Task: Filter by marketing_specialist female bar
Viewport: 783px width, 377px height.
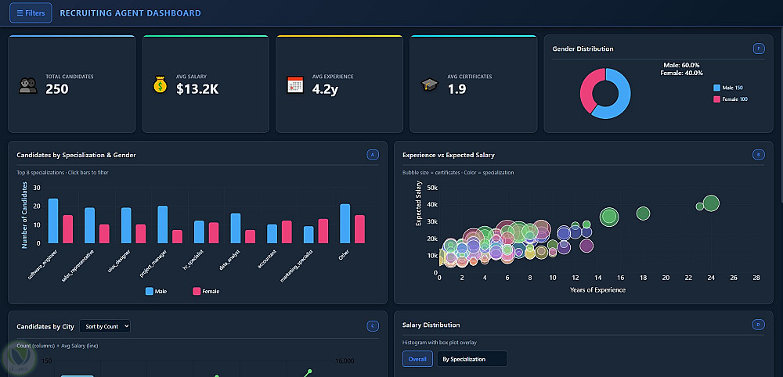Action: pyautogui.click(x=323, y=231)
